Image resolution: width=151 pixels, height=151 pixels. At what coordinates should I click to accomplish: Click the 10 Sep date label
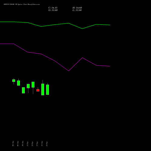[23, 144]
